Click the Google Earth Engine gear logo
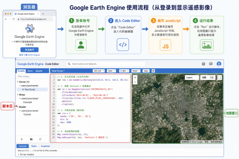Image resolution: width=239 pixels, height=159 pixels. point(30,29)
